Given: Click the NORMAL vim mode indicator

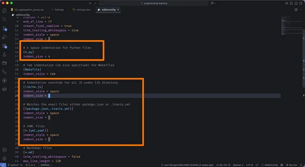Looking at the screenshot, I should 45,165.
